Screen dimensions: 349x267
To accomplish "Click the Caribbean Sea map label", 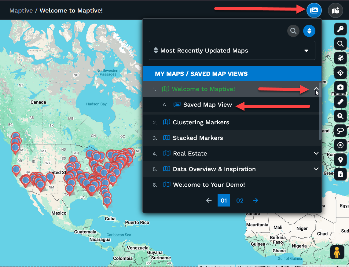I will click(x=119, y=235).
